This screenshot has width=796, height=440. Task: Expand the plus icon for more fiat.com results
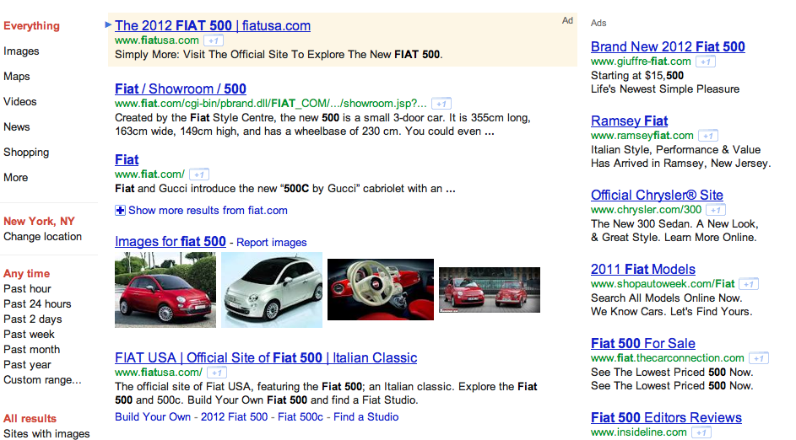pyautogui.click(x=120, y=211)
